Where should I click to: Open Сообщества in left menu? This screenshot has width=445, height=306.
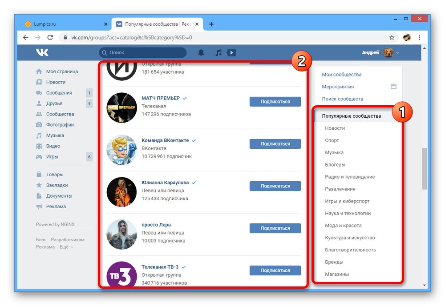tap(60, 114)
